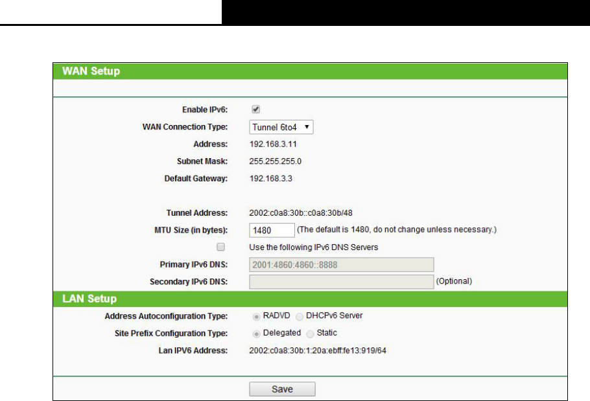Choose the Delegated site prefix option
590x401 pixels.
coord(256,334)
